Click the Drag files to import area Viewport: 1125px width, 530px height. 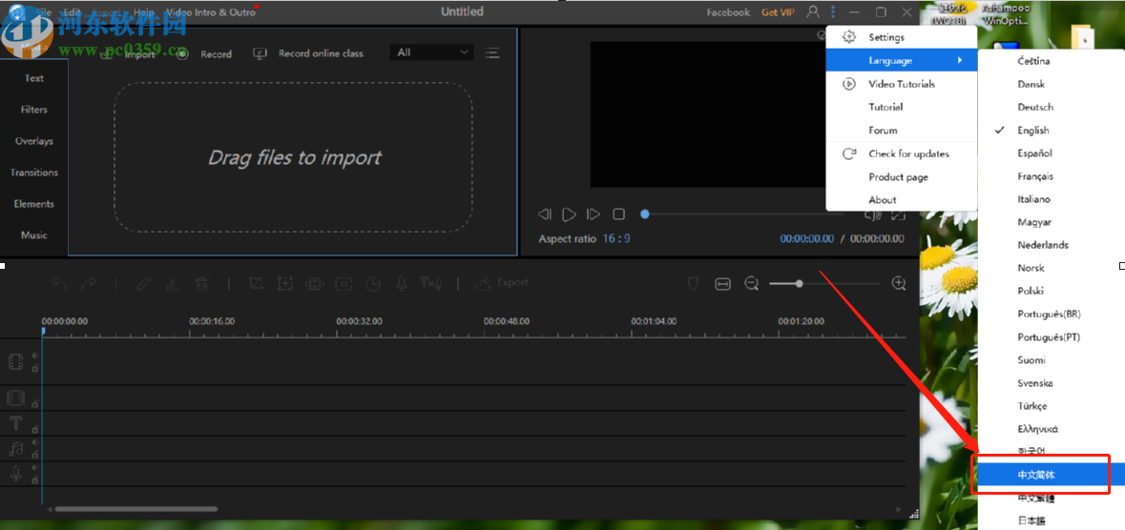[294, 157]
